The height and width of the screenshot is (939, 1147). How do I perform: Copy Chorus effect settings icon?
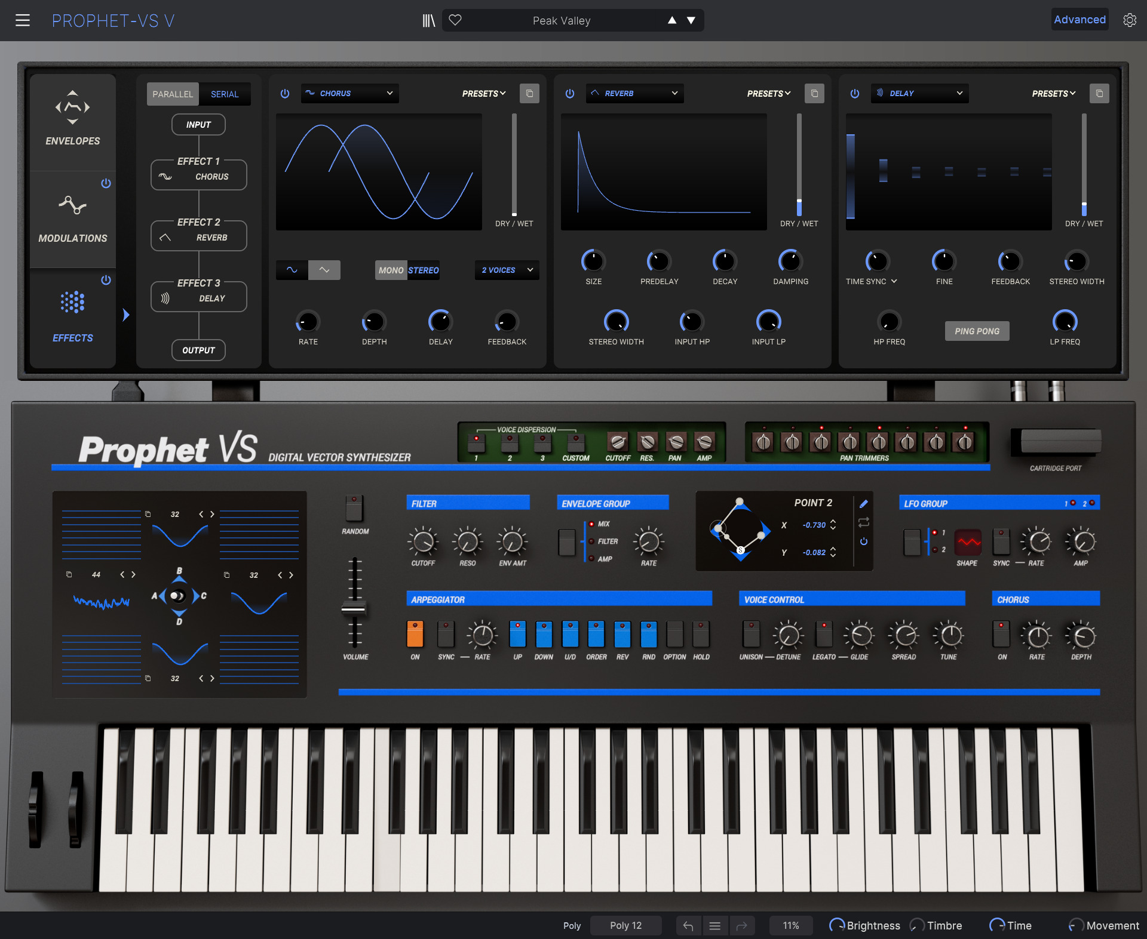pos(529,94)
